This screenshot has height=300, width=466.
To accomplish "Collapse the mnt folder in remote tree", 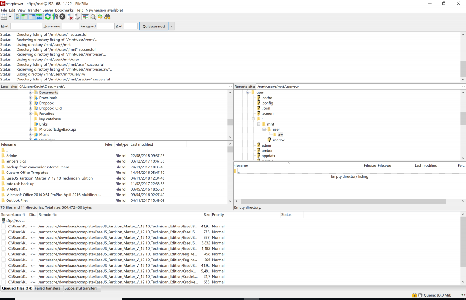I will click(x=259, y=124).
